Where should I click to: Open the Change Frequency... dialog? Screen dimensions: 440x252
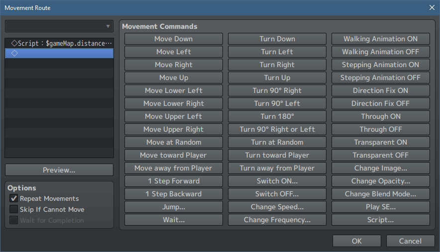point(277,220)
